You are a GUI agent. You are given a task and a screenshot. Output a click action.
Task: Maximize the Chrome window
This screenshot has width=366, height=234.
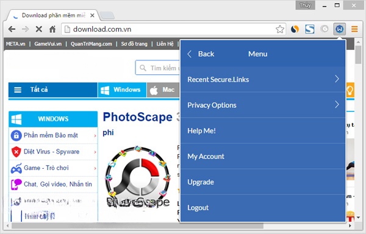pos(337,5)
